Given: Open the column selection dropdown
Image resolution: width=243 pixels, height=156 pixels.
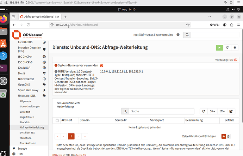Looking at the screenshot, I should [222, 111].
